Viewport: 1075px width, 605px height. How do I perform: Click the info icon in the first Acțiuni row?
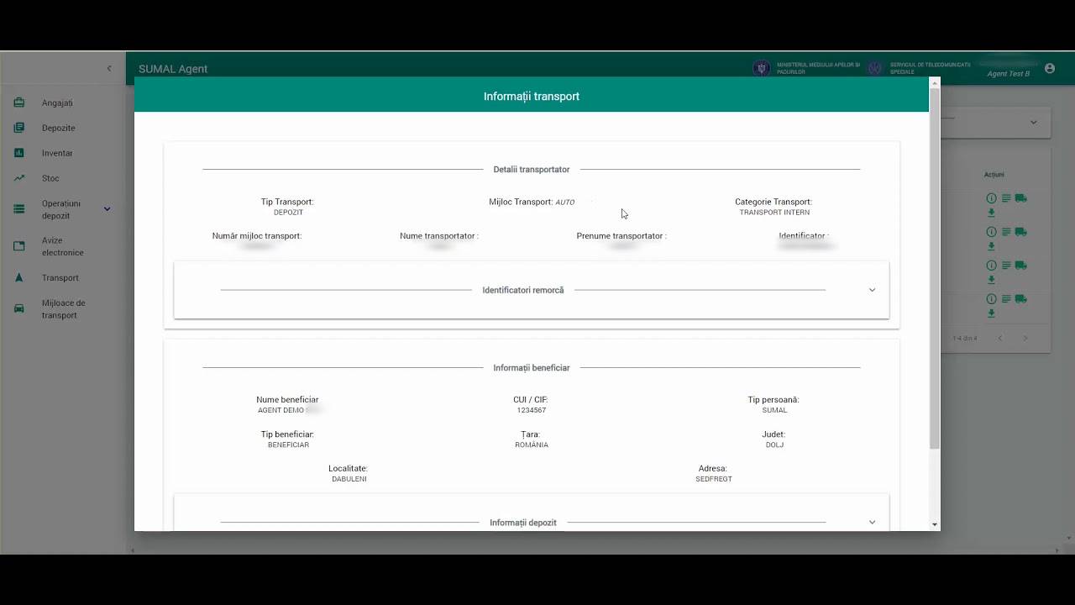coord(990,197)
